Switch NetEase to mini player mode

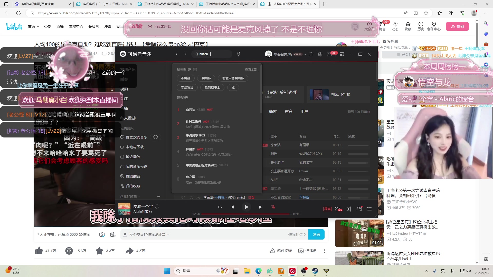[342, 54]
